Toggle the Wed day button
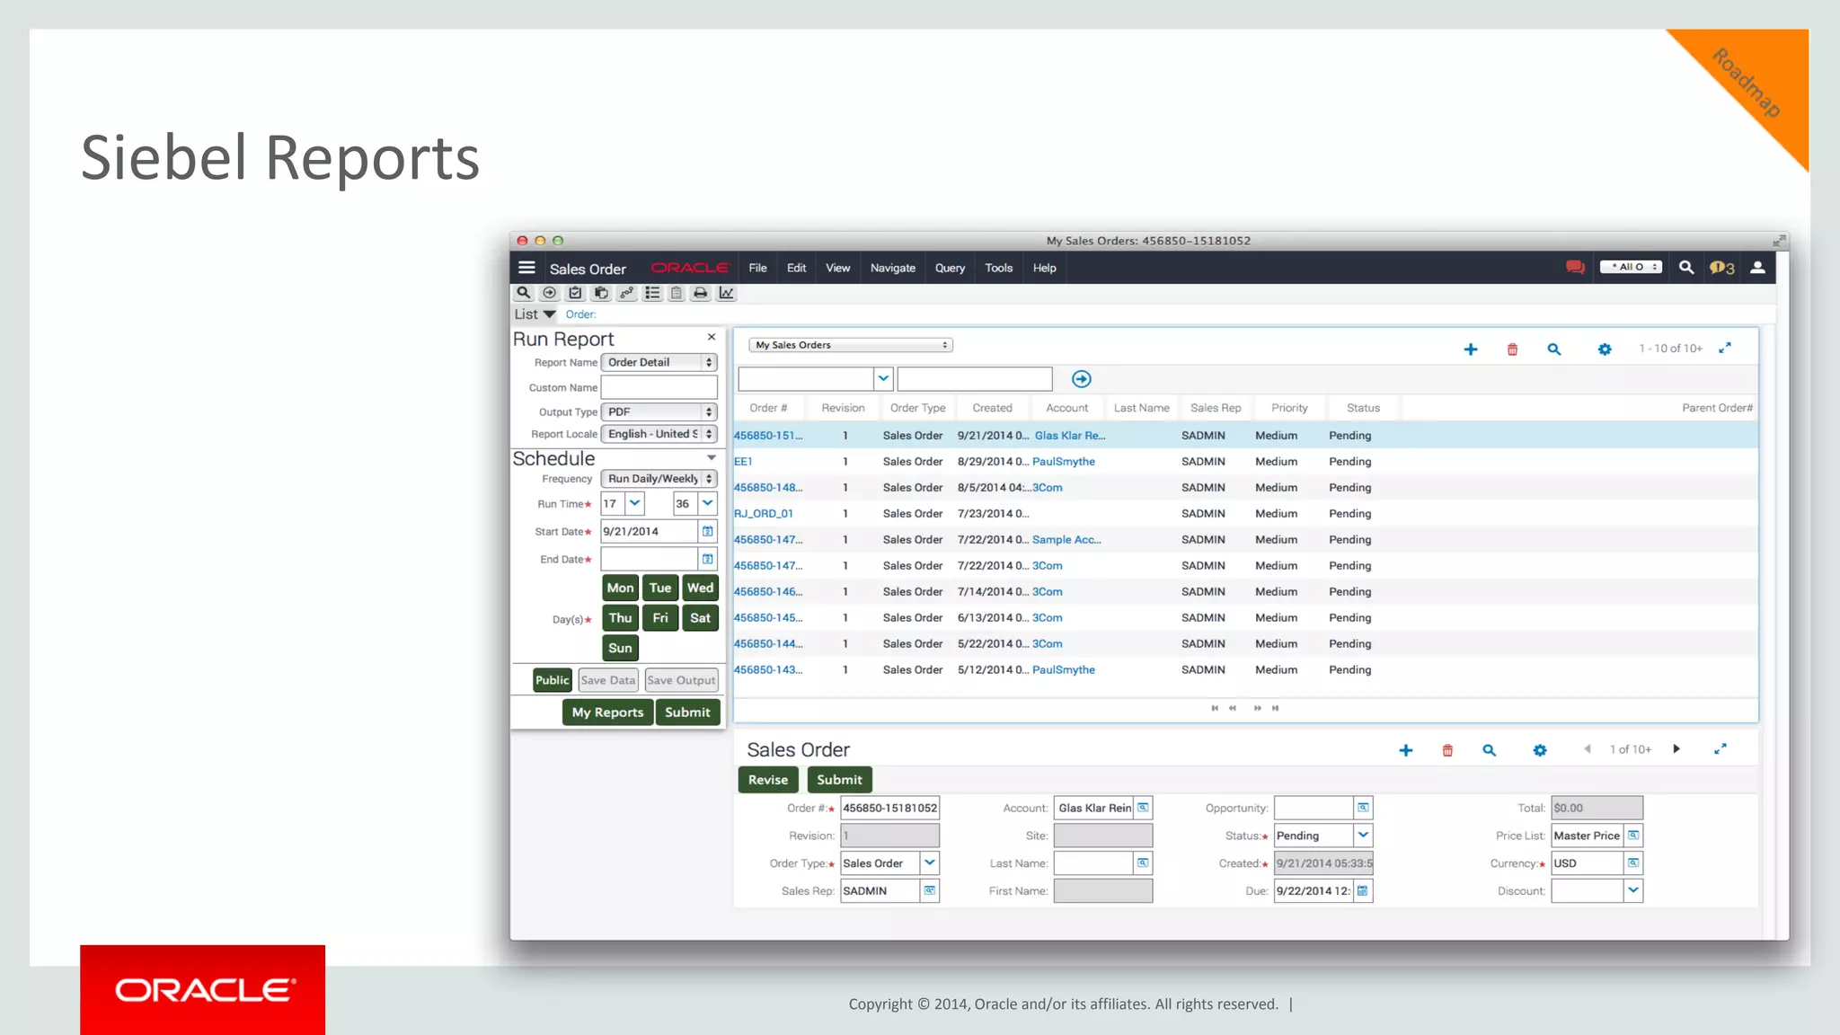This screenshot has width=1840, height=1035. point(701,588)
